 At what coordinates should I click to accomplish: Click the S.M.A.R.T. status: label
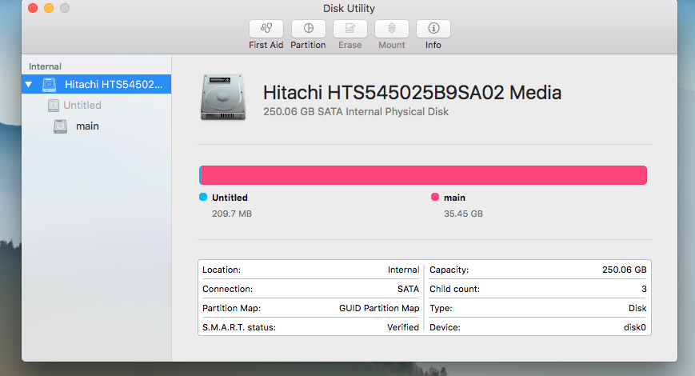(x=239, y=327)
